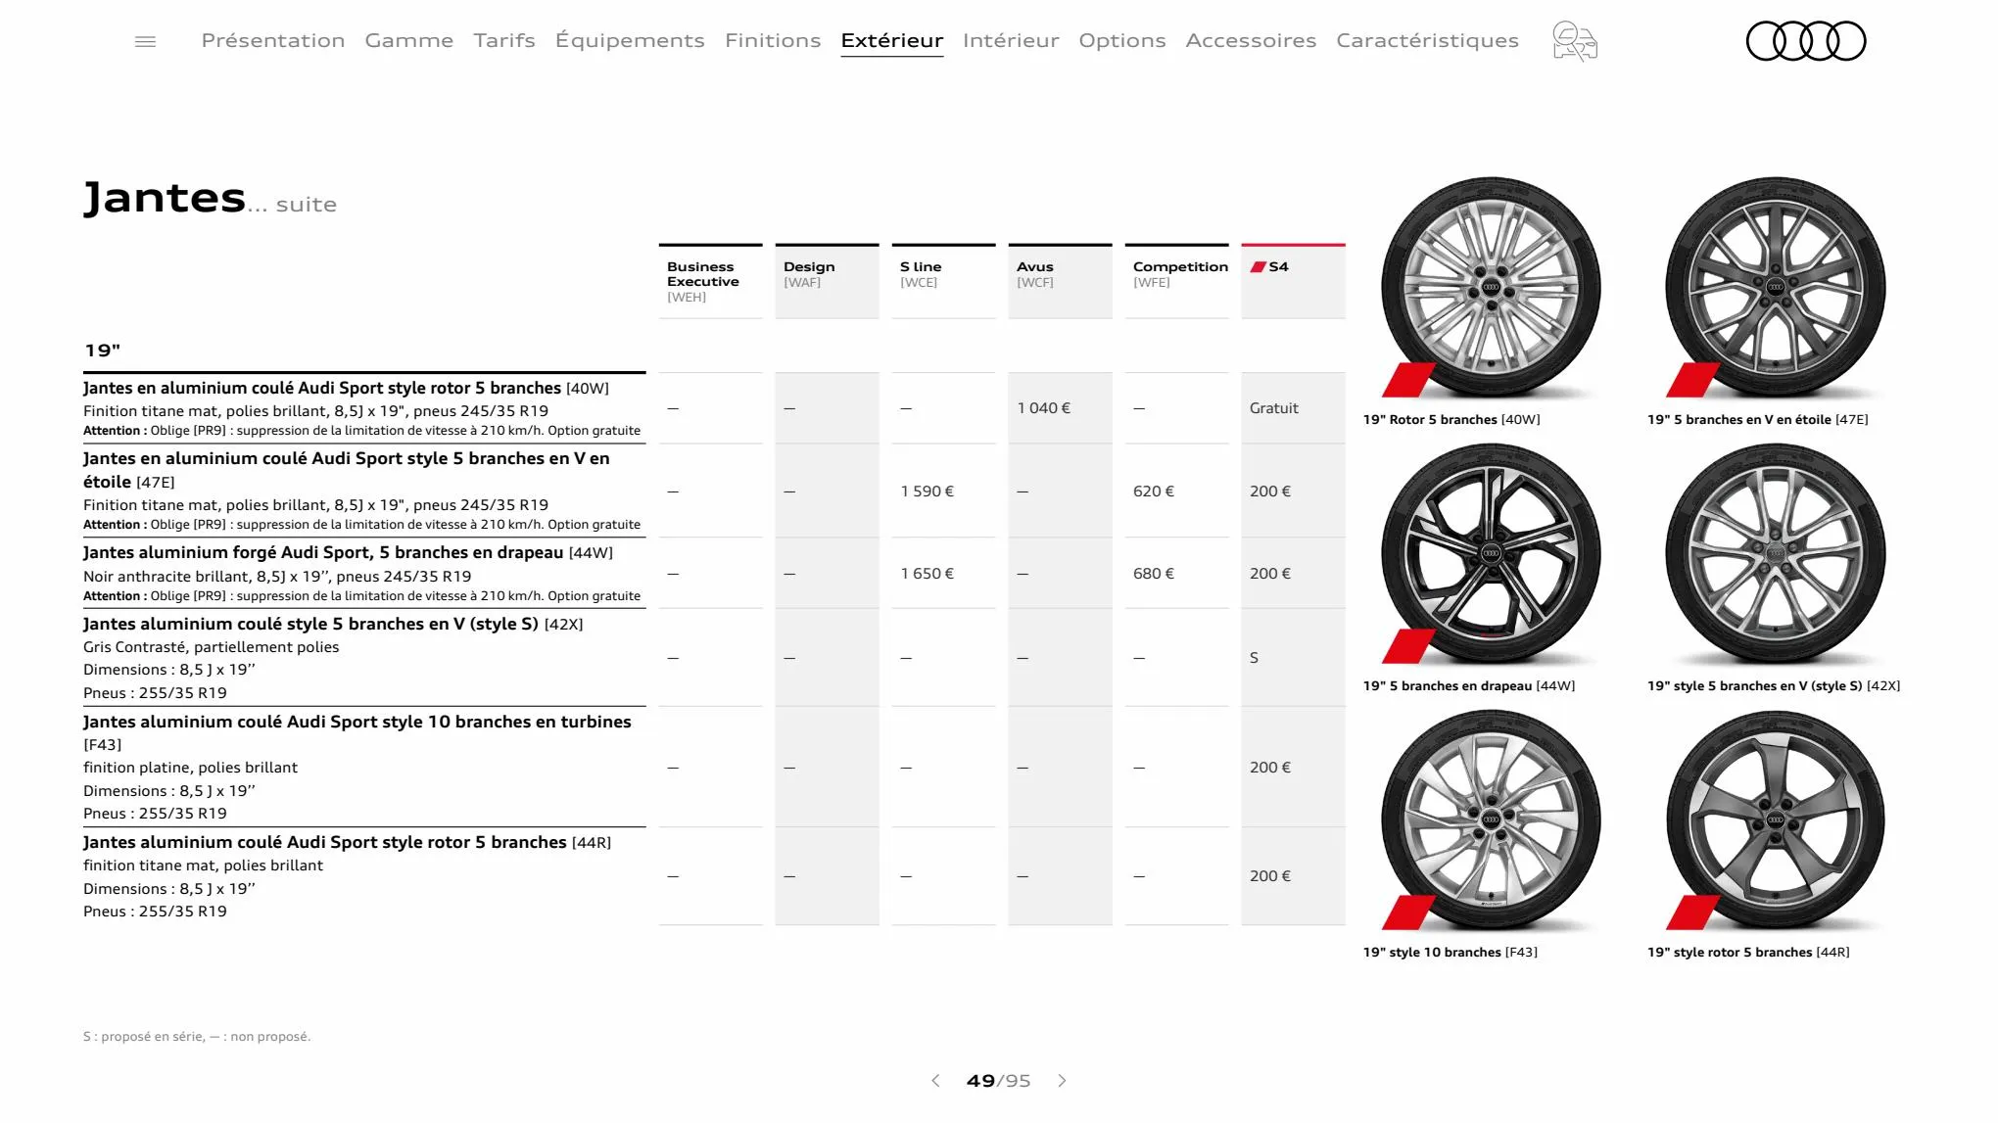
Task: Click the Competition [WFE] column header
Action: click(x=1176, y=281)
